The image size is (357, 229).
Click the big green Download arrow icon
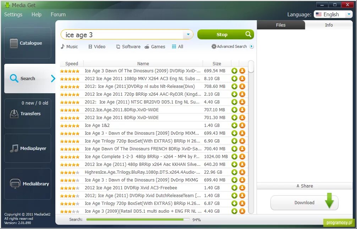(x=329, y=201)
